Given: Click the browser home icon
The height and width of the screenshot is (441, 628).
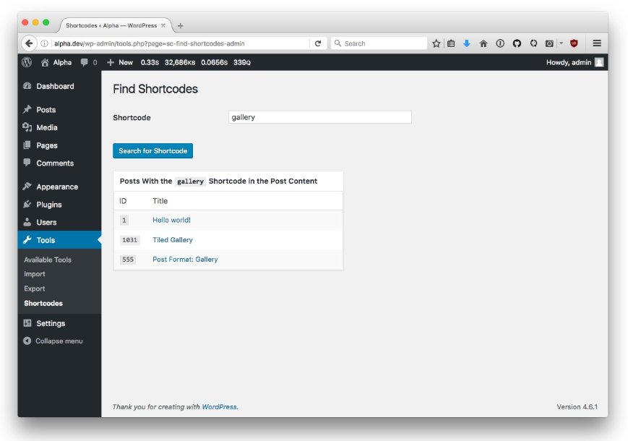Looking at the screenshot, I should (483, 43).
